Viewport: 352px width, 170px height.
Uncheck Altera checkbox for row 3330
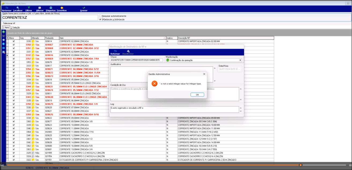(x=14, y=41)
